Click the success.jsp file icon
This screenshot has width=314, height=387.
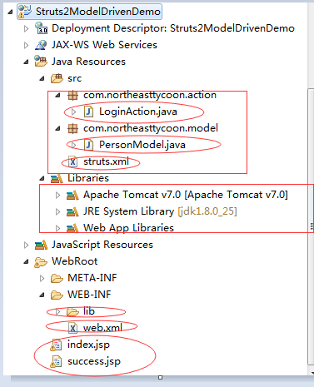tap(57, 361)
